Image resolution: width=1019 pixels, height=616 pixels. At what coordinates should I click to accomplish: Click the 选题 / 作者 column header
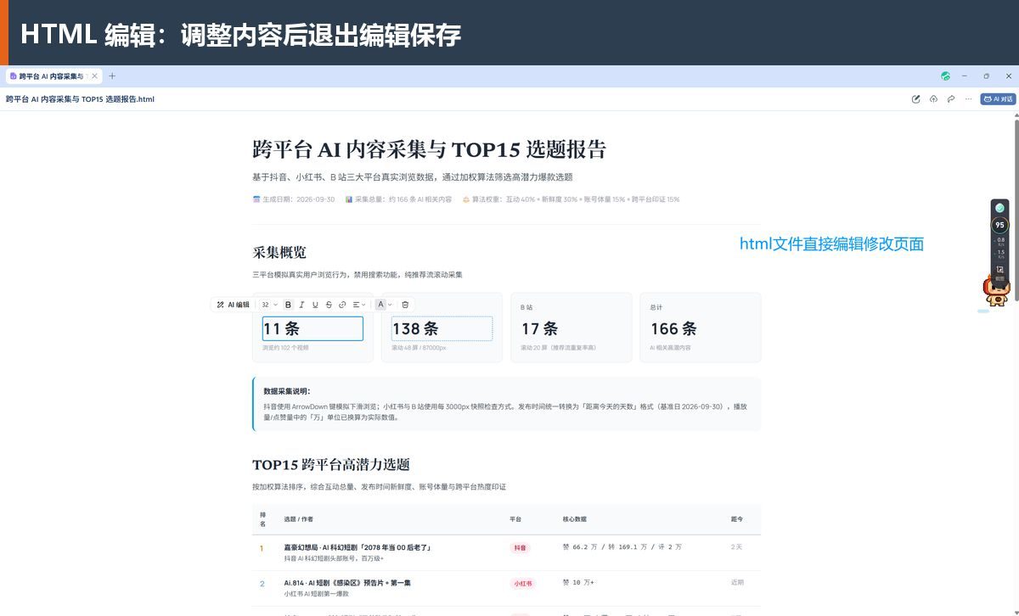click(x=298, y=519)
